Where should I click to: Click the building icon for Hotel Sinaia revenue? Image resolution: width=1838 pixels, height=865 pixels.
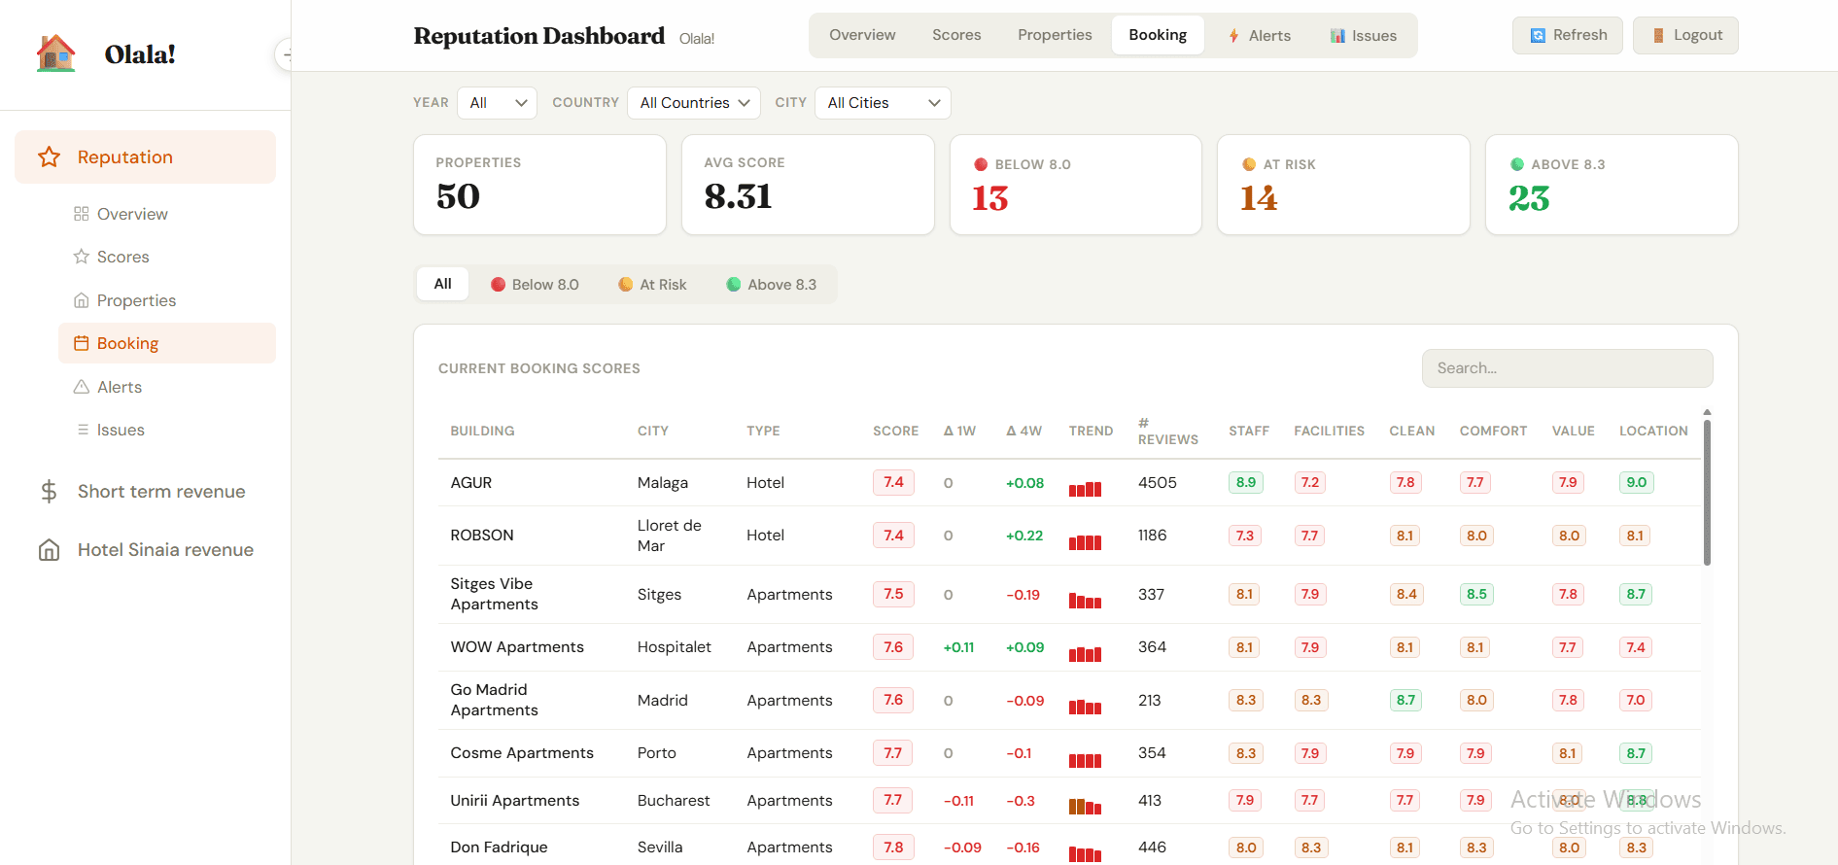(50, 550)
